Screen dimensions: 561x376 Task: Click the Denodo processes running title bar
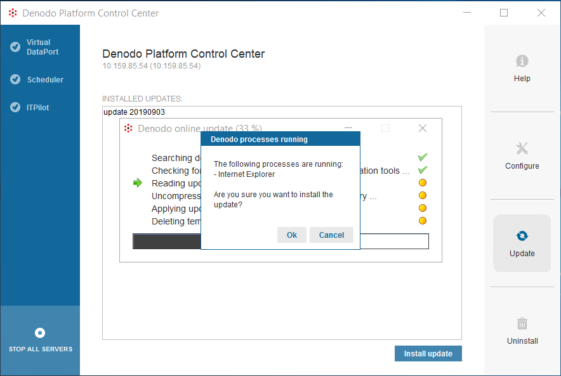coord(280,139)
